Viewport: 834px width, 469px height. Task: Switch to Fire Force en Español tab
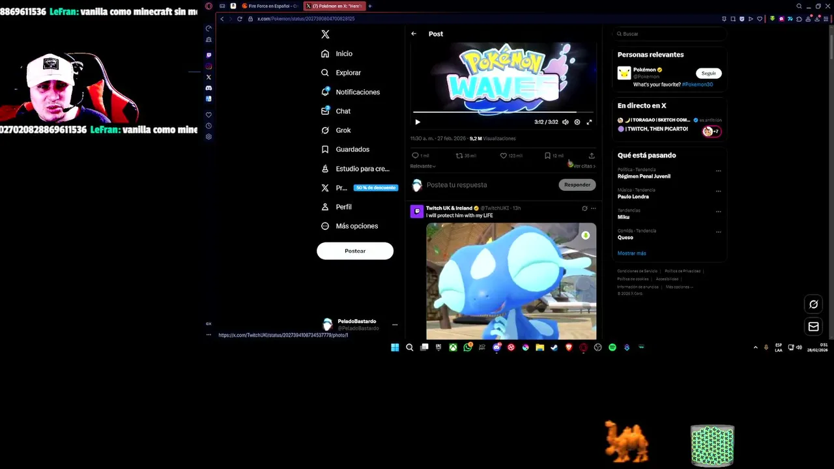coord(270,6)
